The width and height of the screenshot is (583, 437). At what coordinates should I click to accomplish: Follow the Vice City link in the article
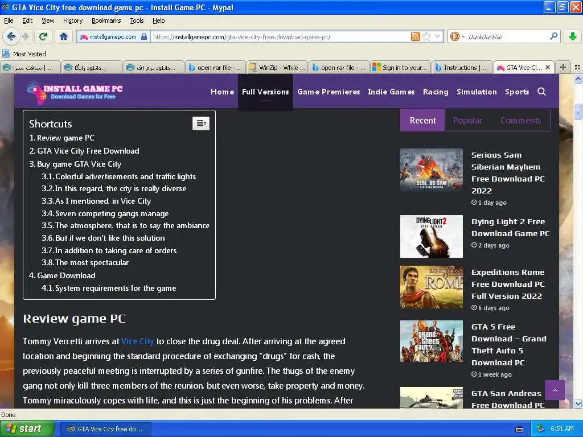point(137,341)
